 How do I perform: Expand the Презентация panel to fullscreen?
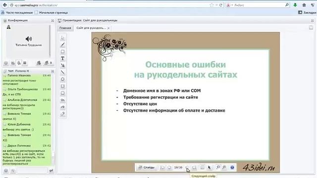313,21
